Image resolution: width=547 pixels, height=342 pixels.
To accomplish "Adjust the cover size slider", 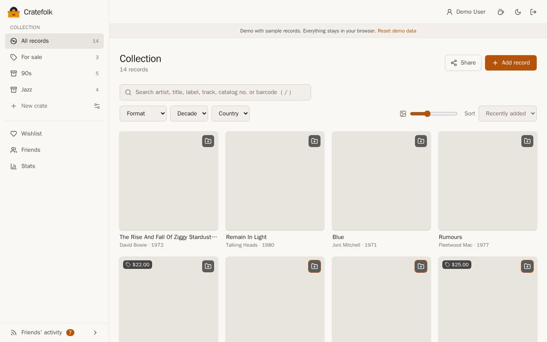I will 434,114.
